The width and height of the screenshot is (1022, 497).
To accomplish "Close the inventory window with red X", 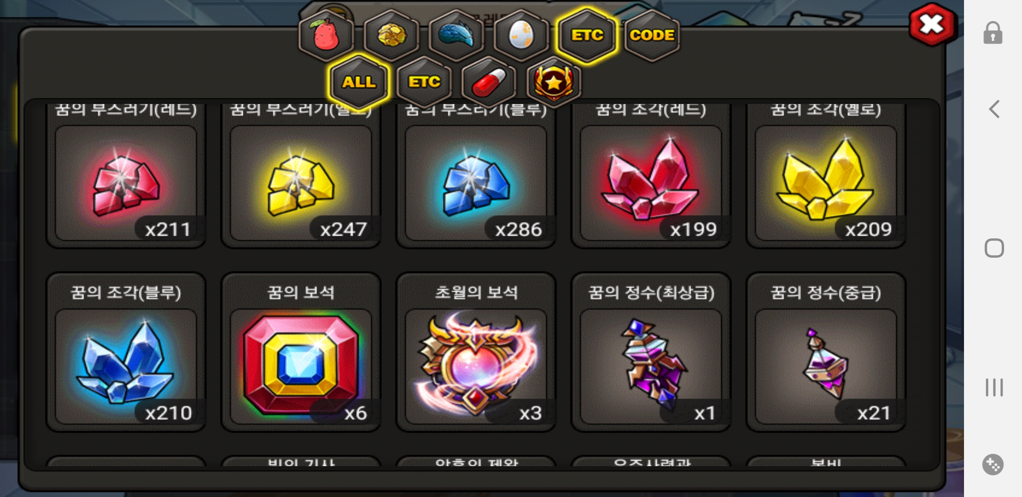I will click(933, 24).
